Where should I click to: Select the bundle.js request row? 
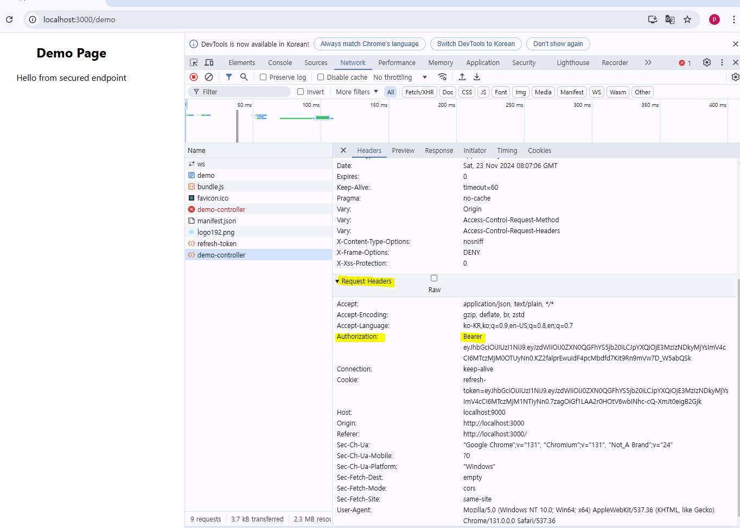pos(258,186)
